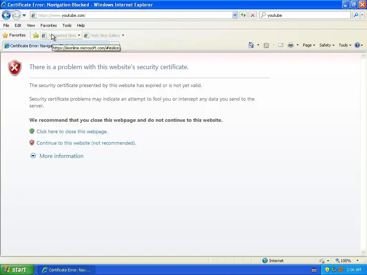Viewport: 367px width, 275px height.
Task: Add page to Favorites Bar icon
Action: [x=35, y=35]
